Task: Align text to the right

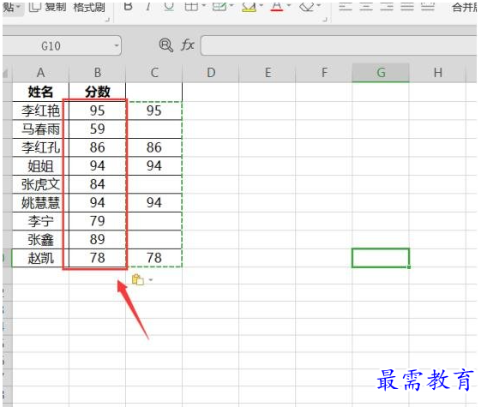Action: [387, 6]
